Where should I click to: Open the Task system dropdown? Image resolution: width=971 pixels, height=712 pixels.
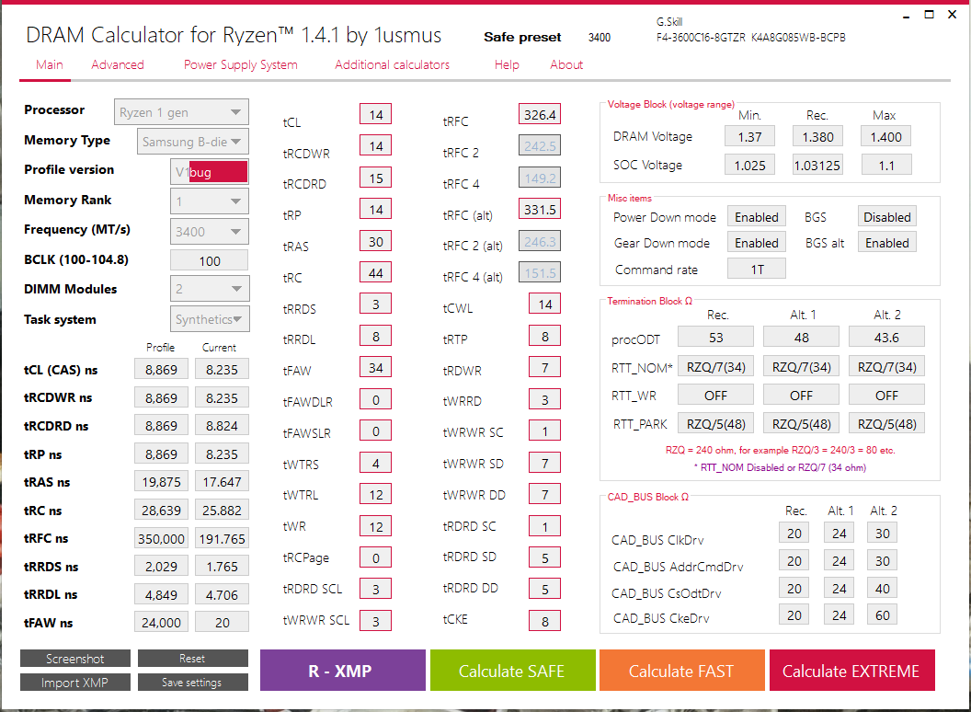point(210,319)
